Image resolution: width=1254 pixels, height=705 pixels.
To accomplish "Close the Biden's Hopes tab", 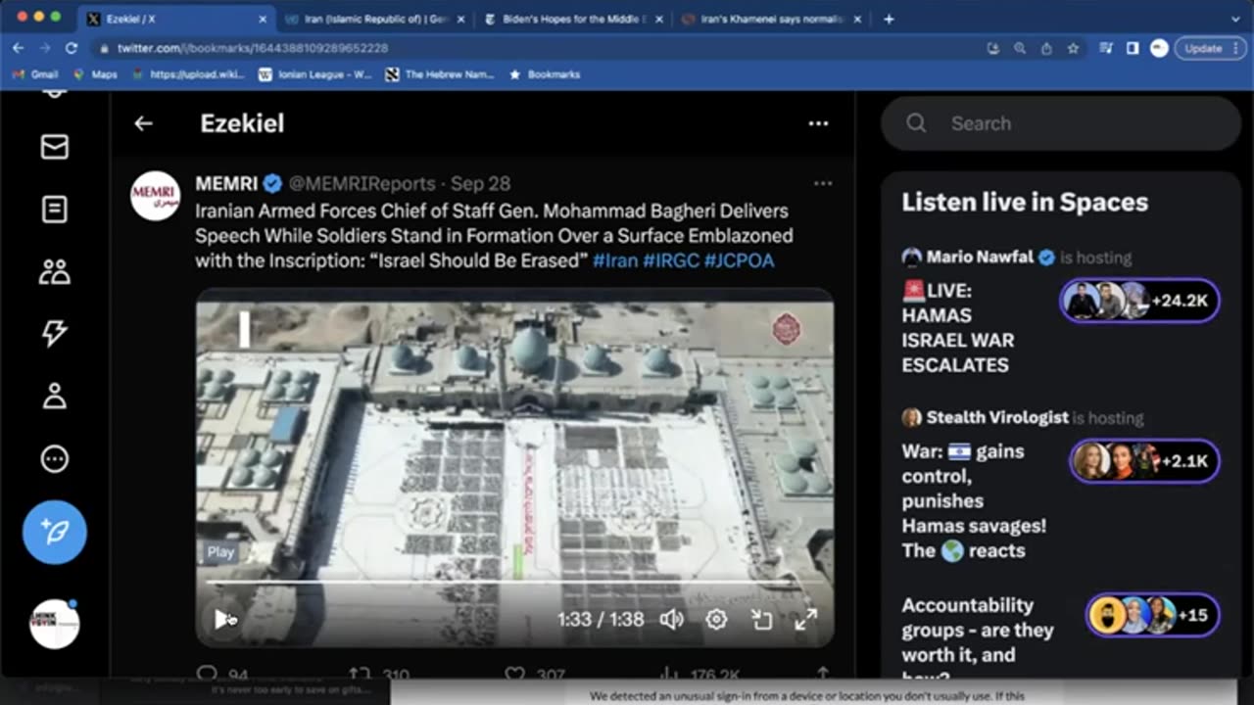I will coord(659,19).
